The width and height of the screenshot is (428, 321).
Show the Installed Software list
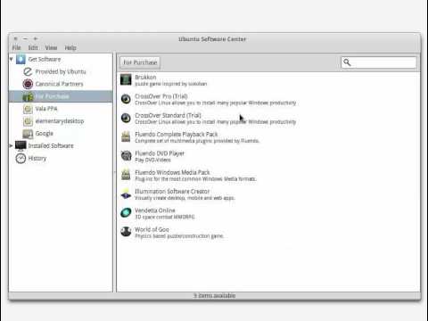click(51, 145)
